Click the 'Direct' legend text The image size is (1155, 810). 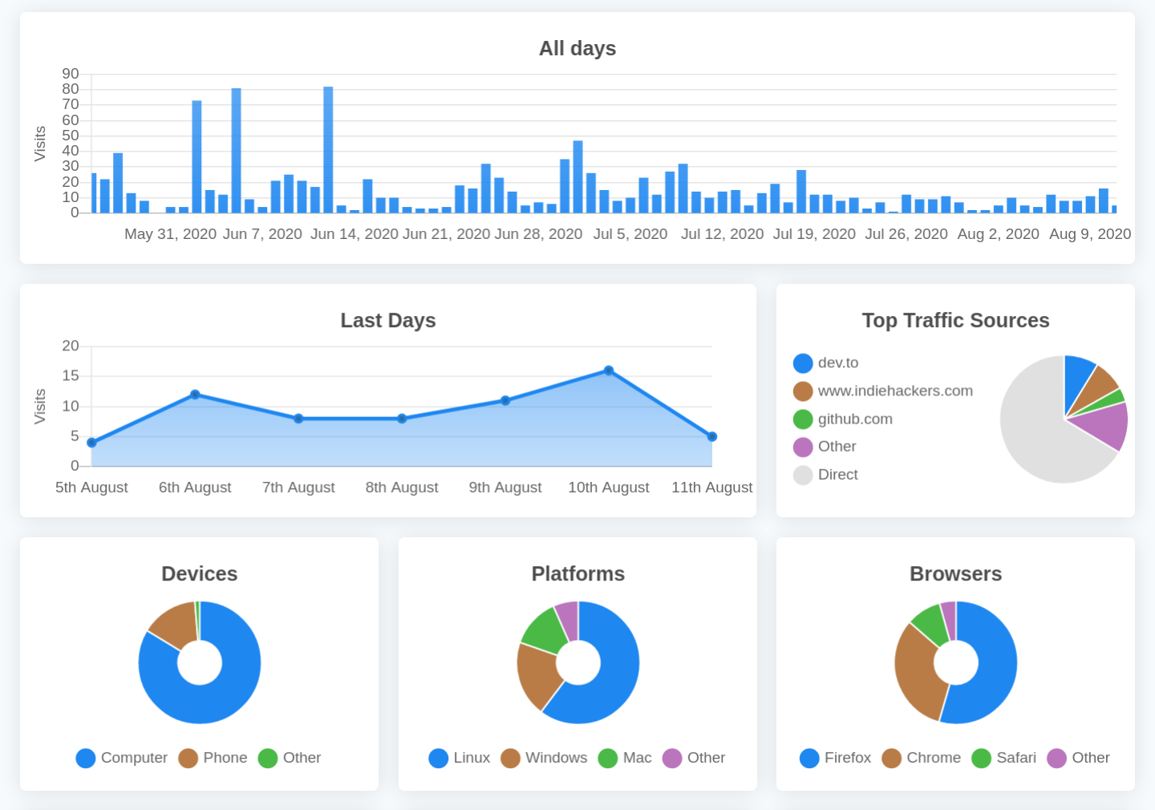(x=838, y=475)
